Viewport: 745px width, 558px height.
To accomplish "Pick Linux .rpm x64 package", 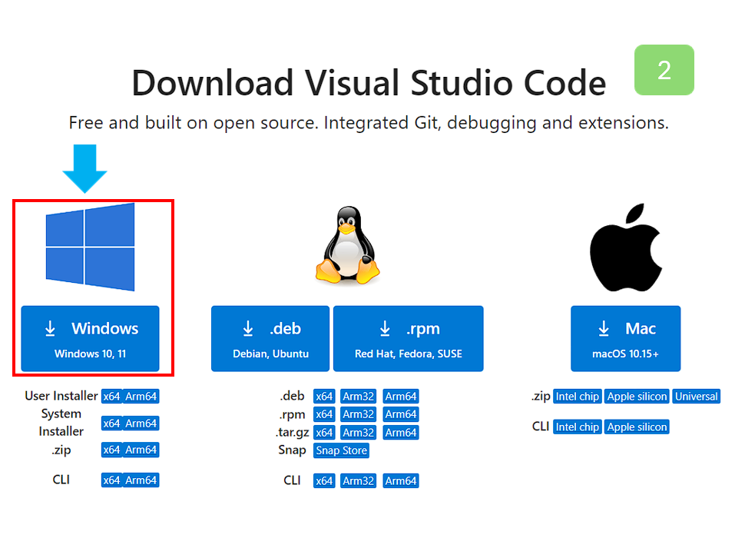I will [324, 414].
